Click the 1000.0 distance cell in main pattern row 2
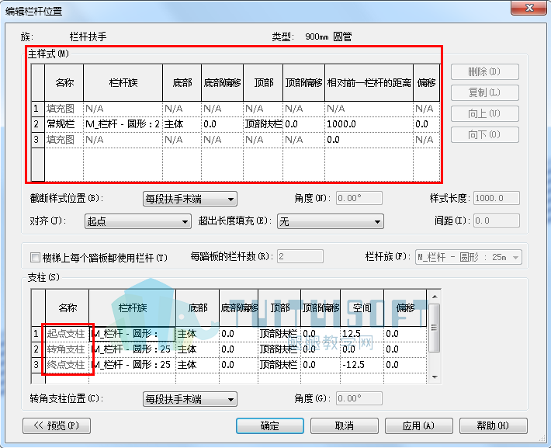 369,124
